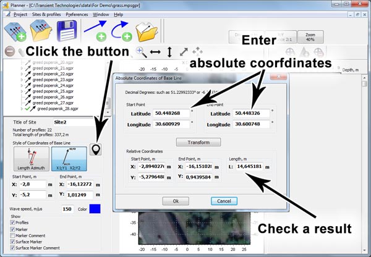This screenshot has width=371, height=257.
Task: Open the Help menu
Action: [x=119, y=14]
